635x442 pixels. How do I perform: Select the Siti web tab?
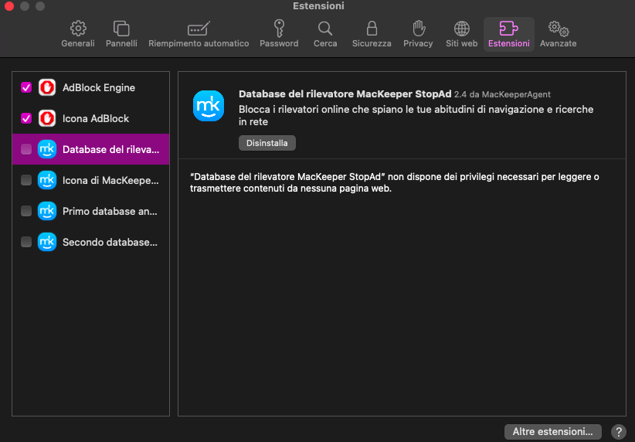(462, 35)
